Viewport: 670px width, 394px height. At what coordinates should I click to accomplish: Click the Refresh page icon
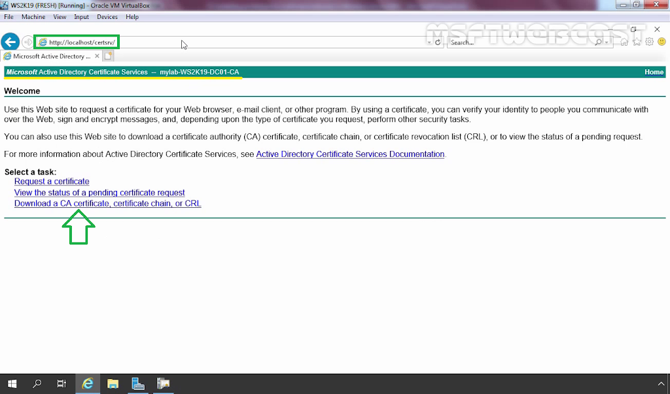[x=438, y=42]
